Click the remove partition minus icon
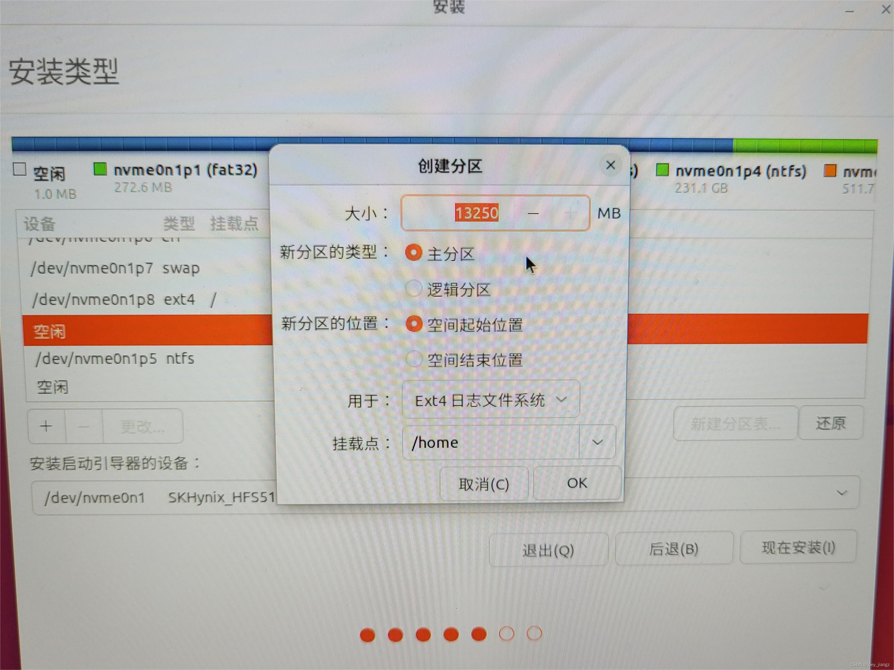Image resolution: width=894 pixels, height=670 pixels. [x=84, y=427]
